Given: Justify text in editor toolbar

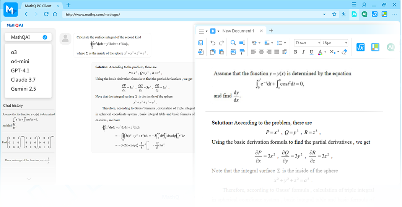Looking at the screenshot, I should pyautogui.click(x=277, y=52).
